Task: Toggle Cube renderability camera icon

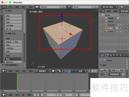Action: 127,28
